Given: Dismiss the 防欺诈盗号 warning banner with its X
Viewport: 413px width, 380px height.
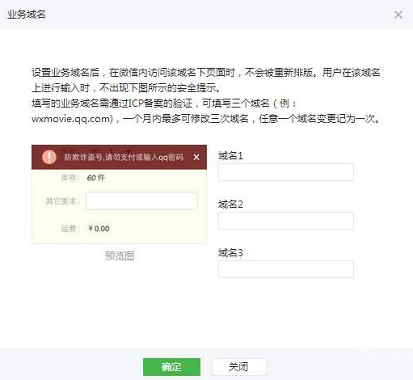Looking at the screenshot, I should pos(196,157).
